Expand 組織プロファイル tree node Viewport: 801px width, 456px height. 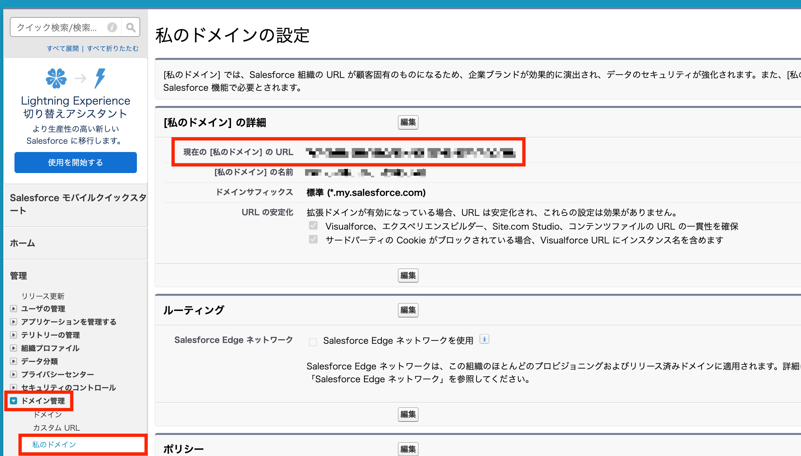point(13,348)
